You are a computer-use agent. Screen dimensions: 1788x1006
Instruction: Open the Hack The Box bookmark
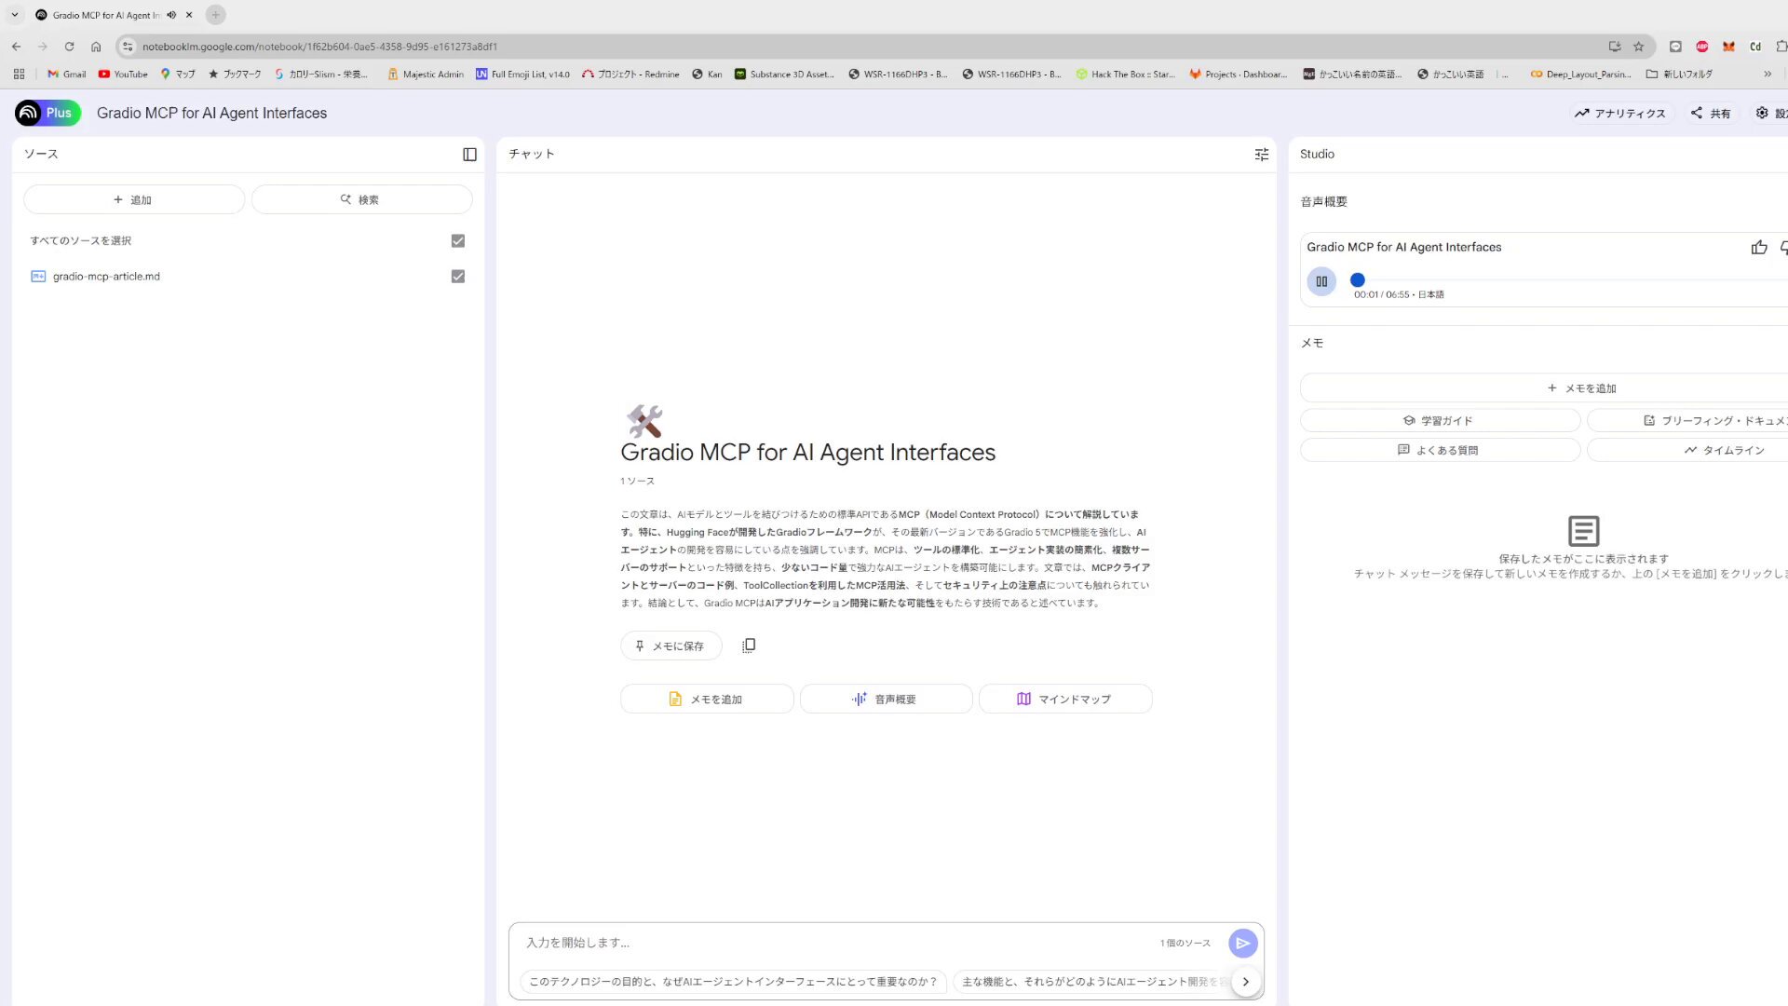(1125, 75)
